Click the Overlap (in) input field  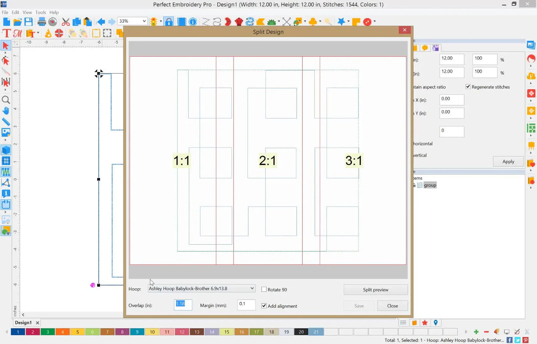(x=183, y=305)
